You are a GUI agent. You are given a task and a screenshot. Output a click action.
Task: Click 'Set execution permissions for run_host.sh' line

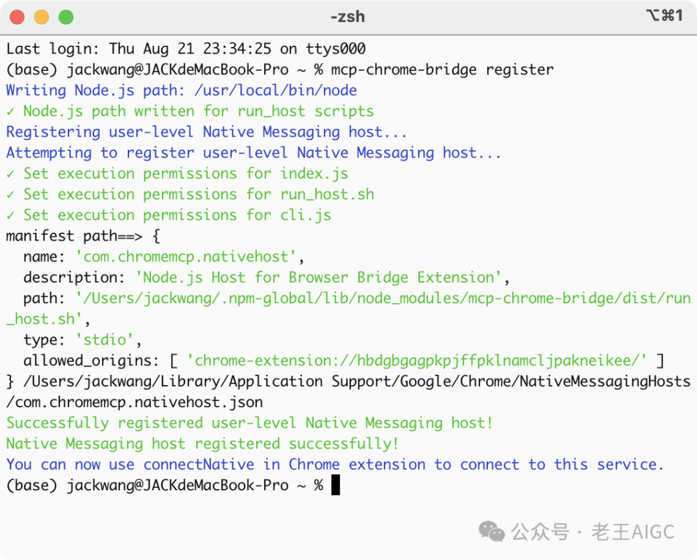(x=190, y=194)
